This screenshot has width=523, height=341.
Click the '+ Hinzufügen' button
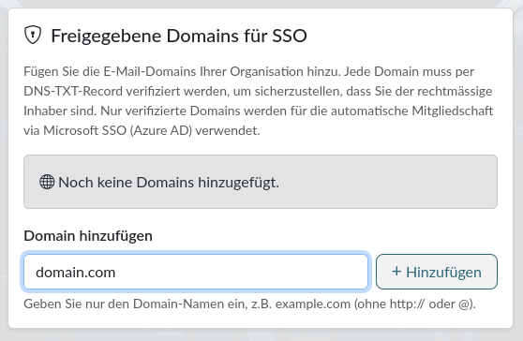[x=437, y=272]
